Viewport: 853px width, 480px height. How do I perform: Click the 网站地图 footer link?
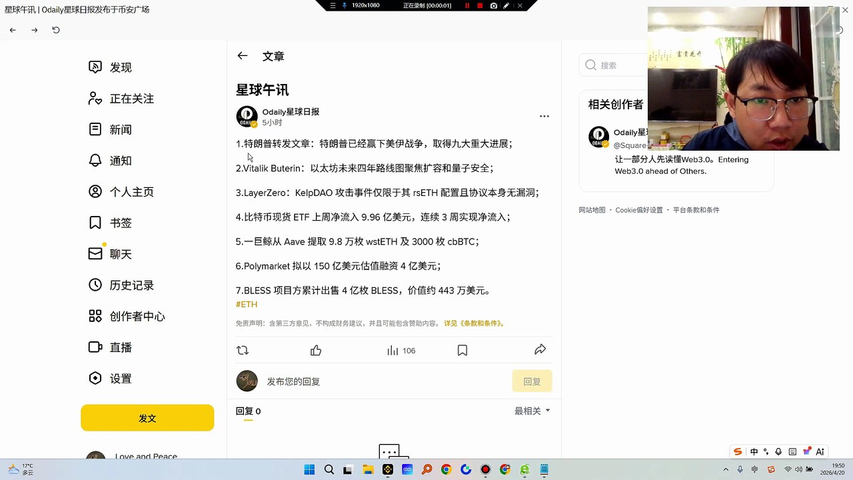tap(592, 210)
